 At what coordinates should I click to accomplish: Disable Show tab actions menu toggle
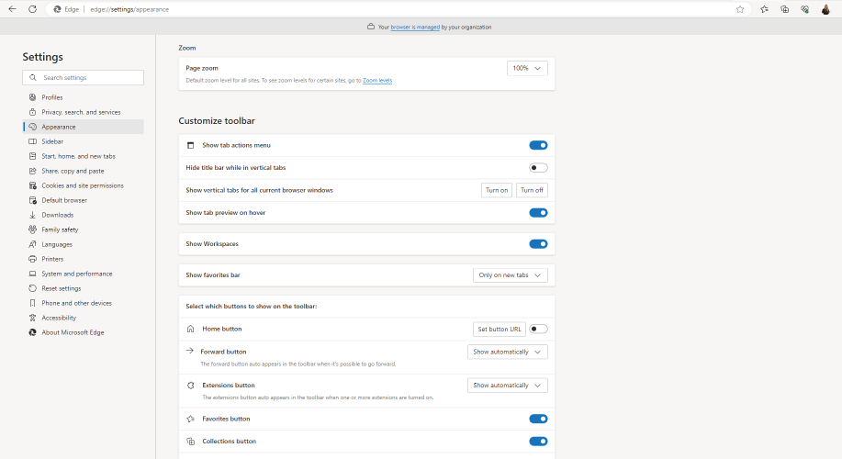(538, 145)
